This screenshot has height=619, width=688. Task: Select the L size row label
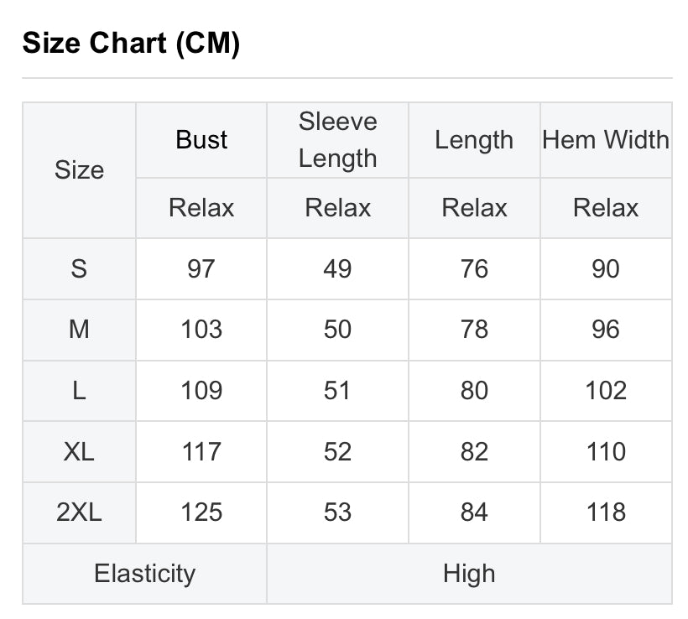[x=79, y=390]
